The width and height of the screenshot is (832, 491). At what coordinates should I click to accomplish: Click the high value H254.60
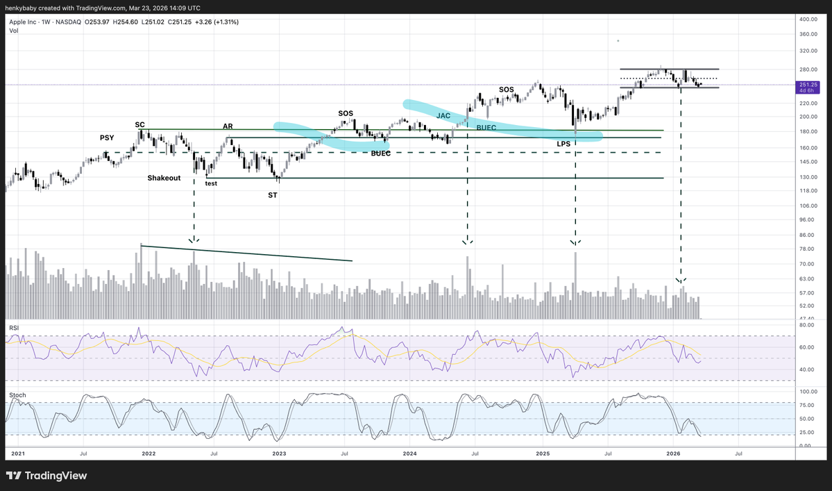(125, 22)
